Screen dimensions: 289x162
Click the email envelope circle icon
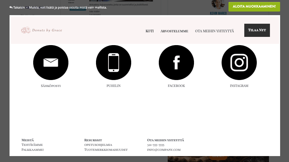pyautogui.click(x=51, y=63)
